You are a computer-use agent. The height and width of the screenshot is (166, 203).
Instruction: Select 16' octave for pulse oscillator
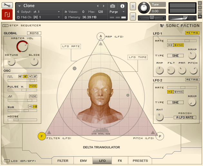[x=20, y=77]
